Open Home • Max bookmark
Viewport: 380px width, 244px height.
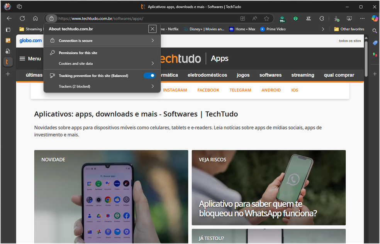(x=243, y=29)
